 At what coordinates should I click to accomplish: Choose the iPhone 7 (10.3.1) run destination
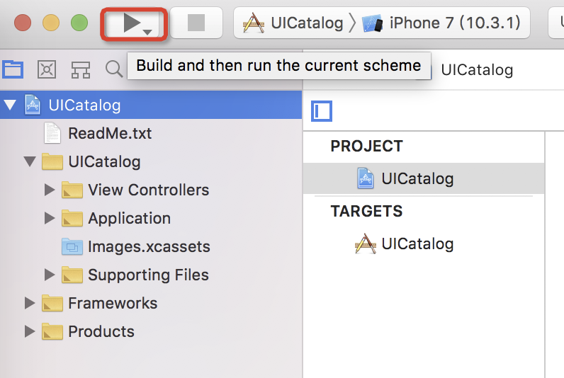point(442,23)
